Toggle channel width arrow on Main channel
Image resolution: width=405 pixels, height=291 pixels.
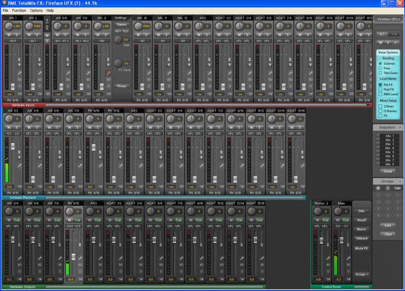(x=348, y=279)
